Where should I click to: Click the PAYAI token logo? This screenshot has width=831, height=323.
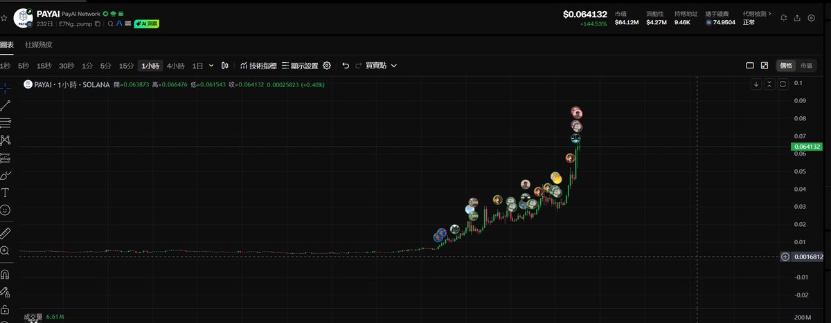(24, 18)
